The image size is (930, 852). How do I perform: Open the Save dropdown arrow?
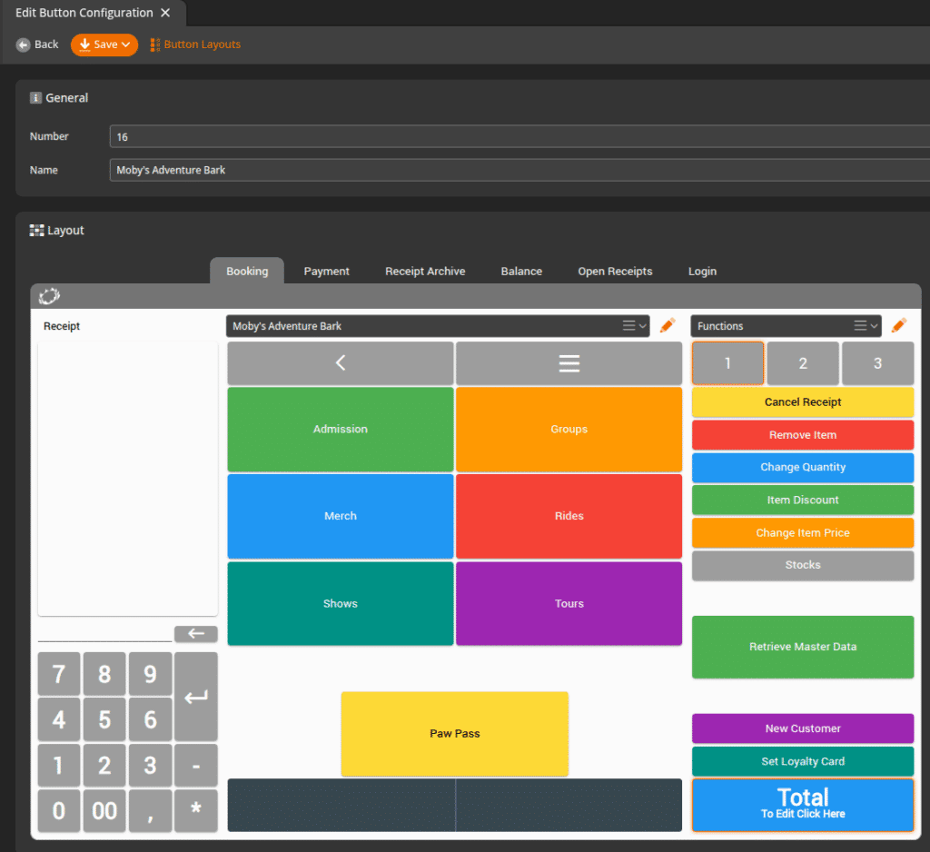pos(125,45)
